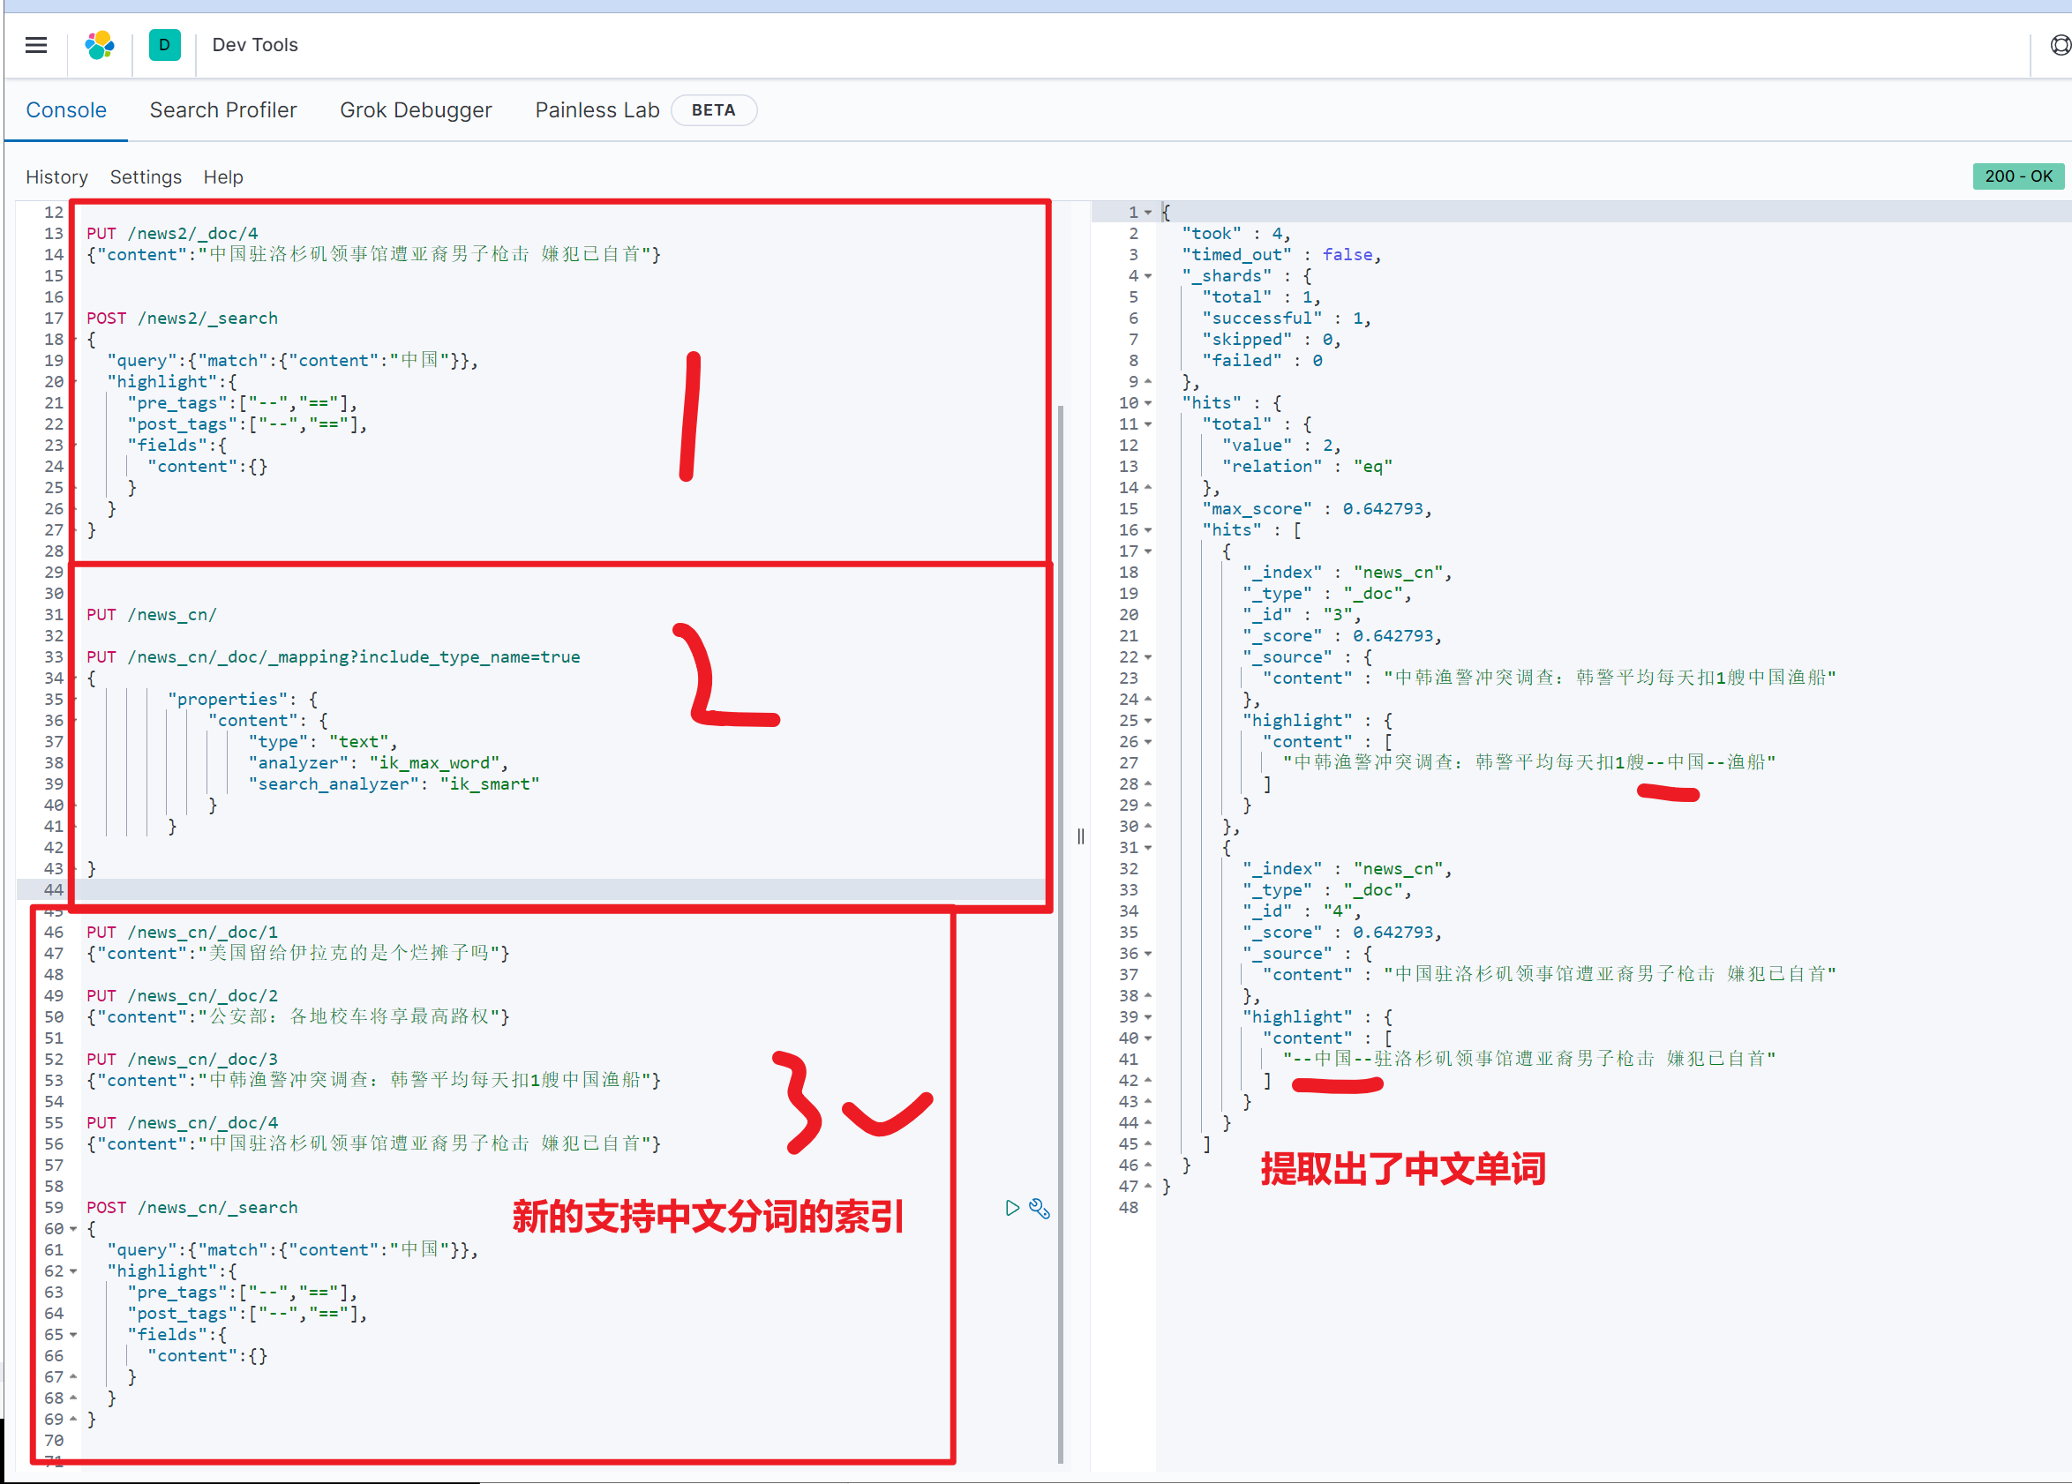Fold response hits object at line 10
The height and width of the screenshot is (1484, 2072).
1148,402
